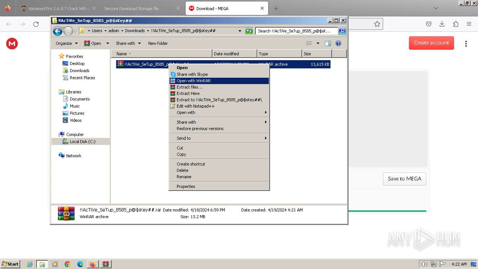478x269 pixels.
Task: Open MEGA three-dot options menu
Action: 466,44
